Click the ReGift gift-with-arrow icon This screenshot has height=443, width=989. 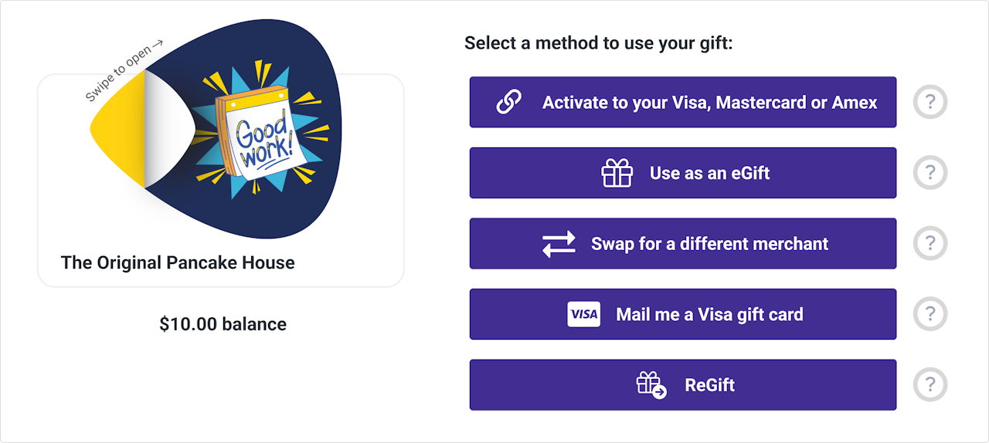pyautogui.click(x=651, y=384)
